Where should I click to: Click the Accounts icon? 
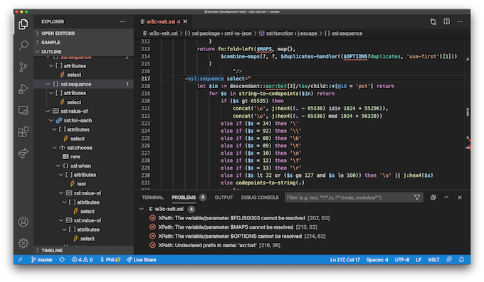(23, 222)
